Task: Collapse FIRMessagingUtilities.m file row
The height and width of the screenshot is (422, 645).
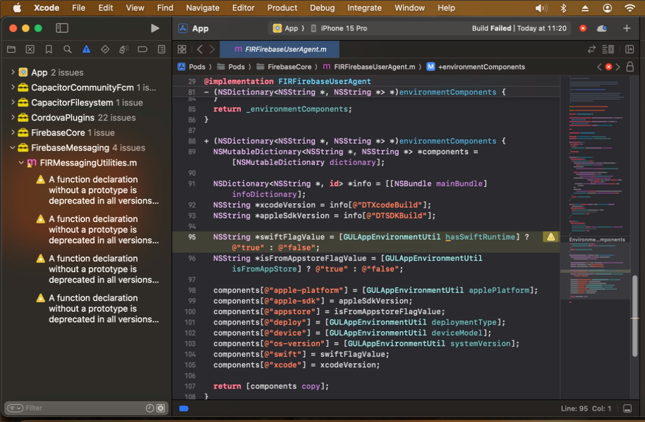Action: point(21,162)
